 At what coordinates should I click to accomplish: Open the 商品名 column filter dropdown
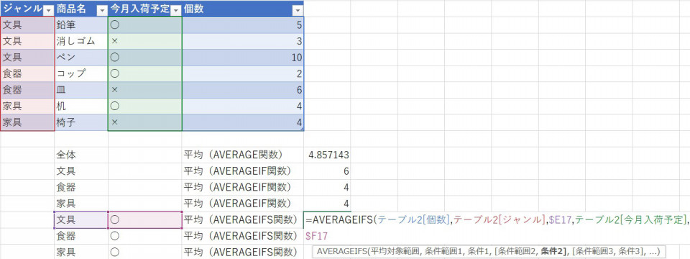[x=101, y=9]
